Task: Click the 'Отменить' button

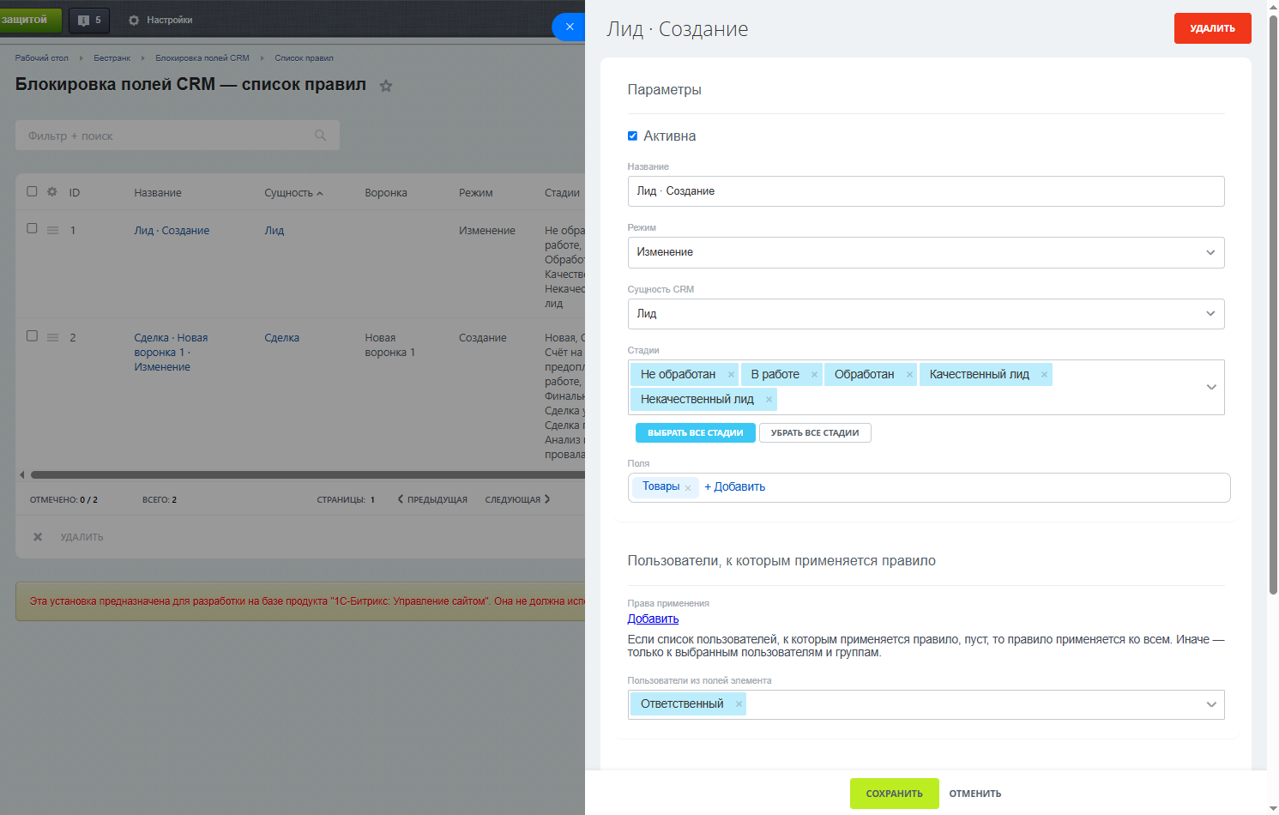Action: 974,794
